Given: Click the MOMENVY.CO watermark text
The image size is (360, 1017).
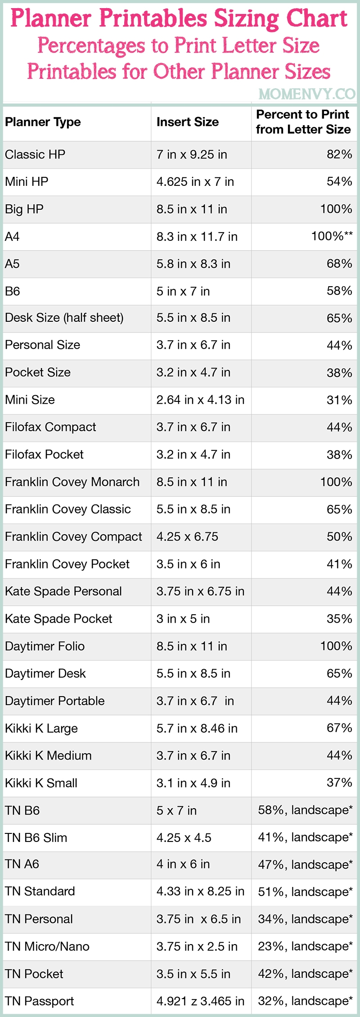Looking at the screenshot, I should 307,94.
